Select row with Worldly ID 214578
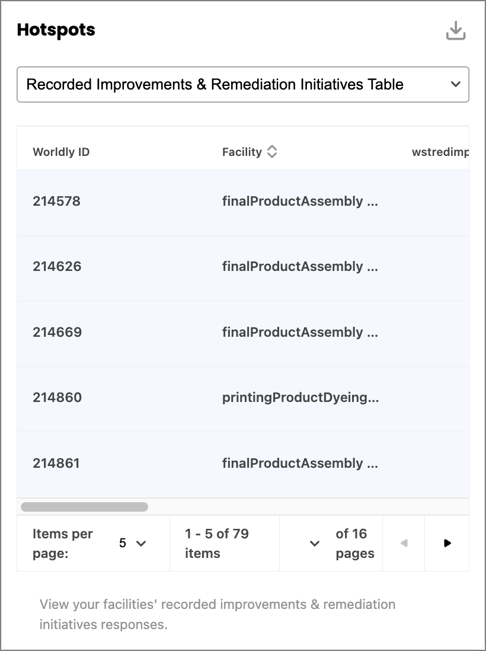Screen dimensions: 486x651 pyautogui.click(x=243, y=202)
